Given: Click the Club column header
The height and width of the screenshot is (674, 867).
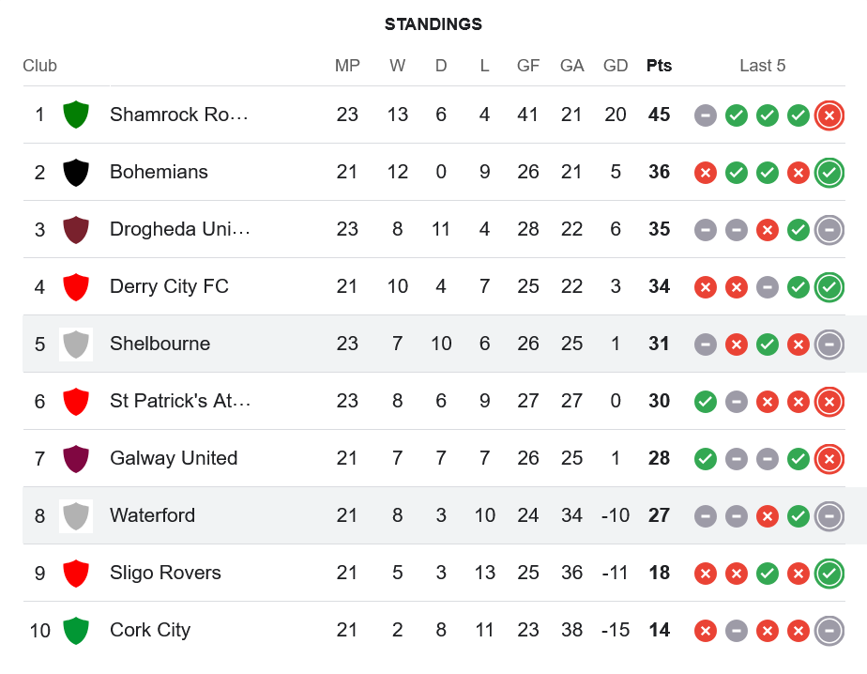Looking at the screenshot, I should point(39,66).
